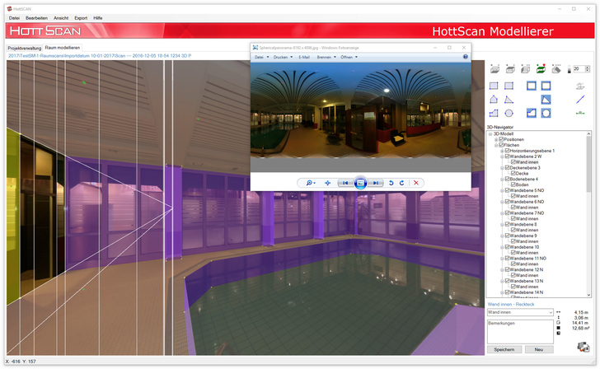Uncheck the Bodenebene 4 checkbox
600x369 pixels.
coord(507,180)
